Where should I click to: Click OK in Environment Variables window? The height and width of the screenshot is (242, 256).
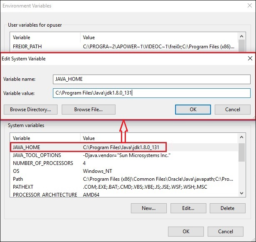pyautogui.click(x=186, y=232)
